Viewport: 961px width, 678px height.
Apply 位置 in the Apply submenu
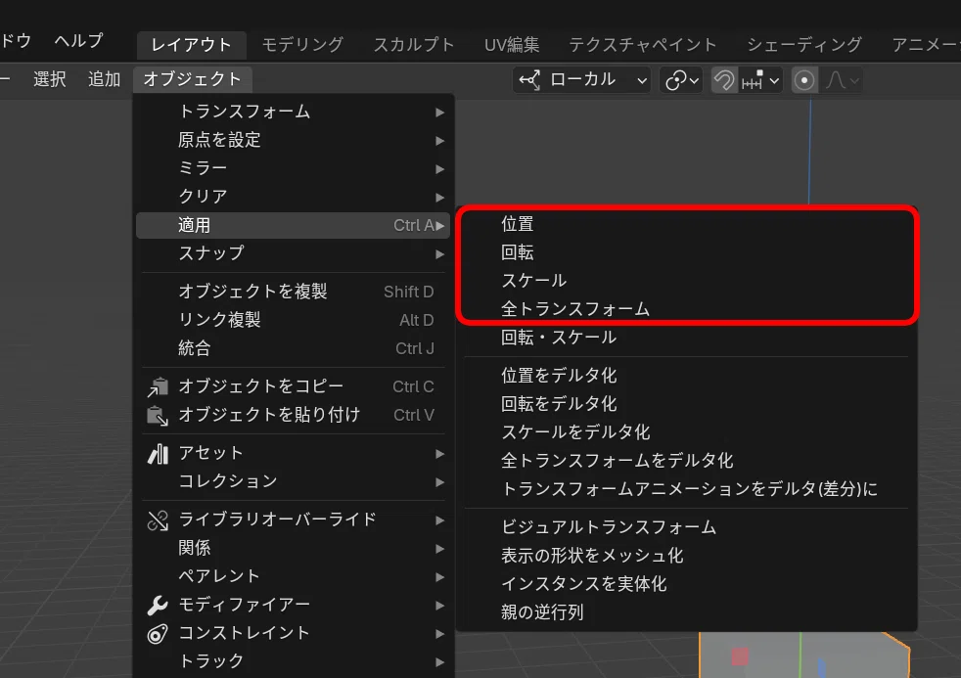(x=686, y=224)
